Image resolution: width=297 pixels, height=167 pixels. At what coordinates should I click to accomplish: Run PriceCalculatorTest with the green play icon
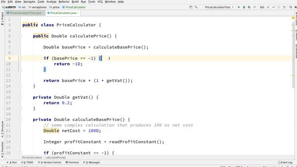pyautogui.click(x=239, y=7)
